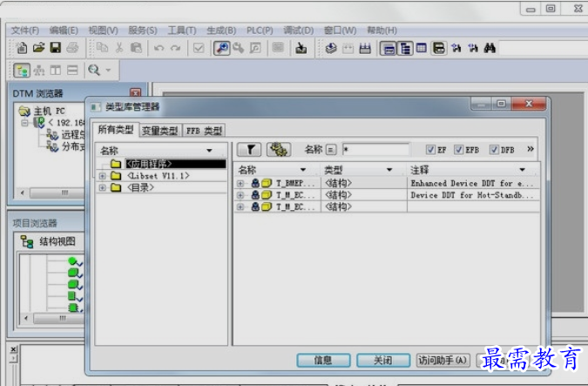Click the 访问助手(A) button
588x386 pixels.
(443, 361)
